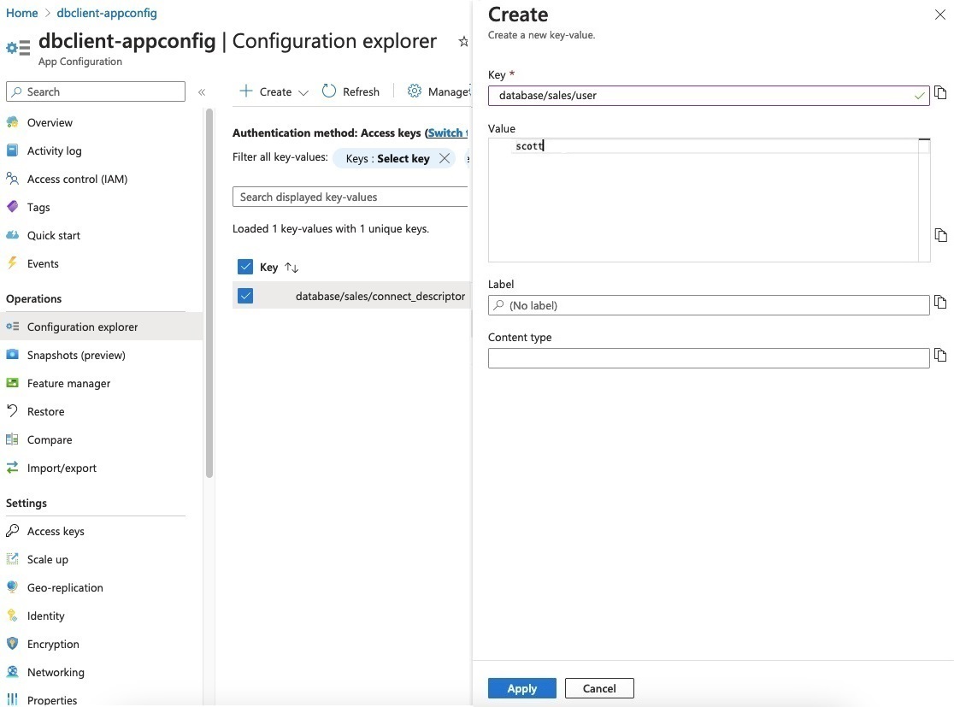Click the left sidebar vertical scrollbar

[x=209, y=292]
